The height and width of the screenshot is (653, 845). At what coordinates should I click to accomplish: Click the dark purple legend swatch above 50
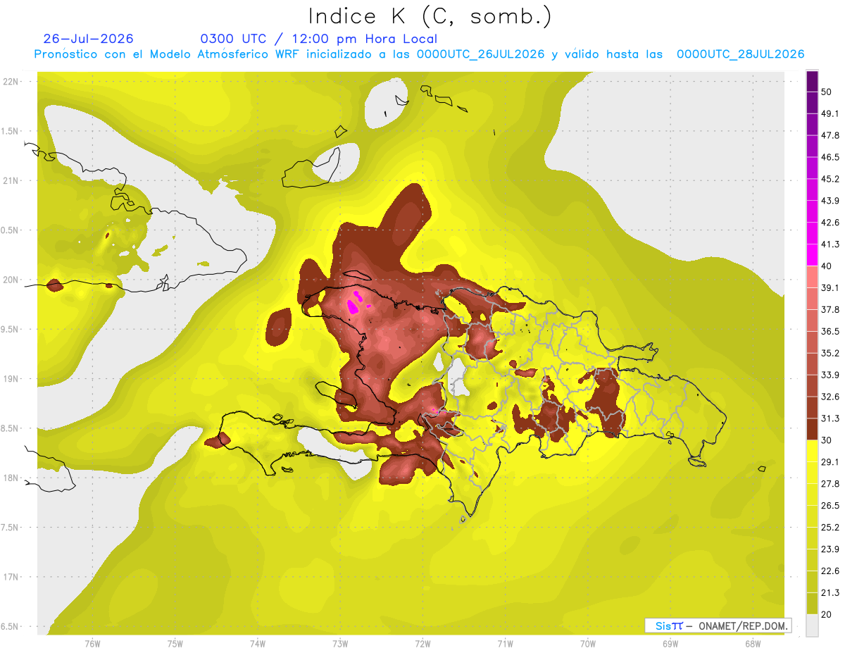[x=812, y=81]
